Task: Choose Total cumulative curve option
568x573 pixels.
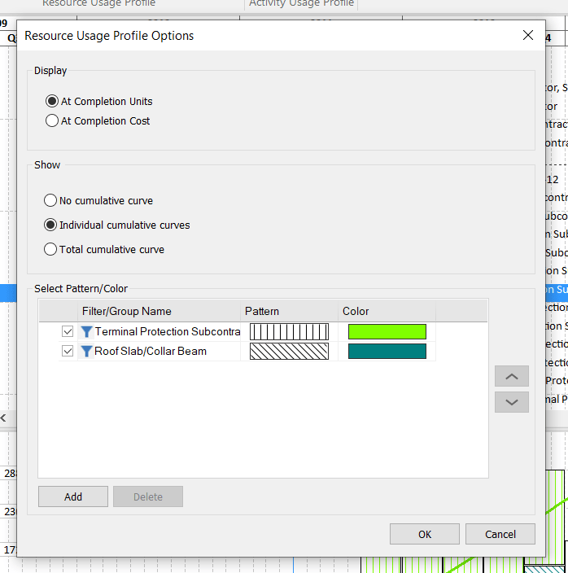Action: point(50,249)
